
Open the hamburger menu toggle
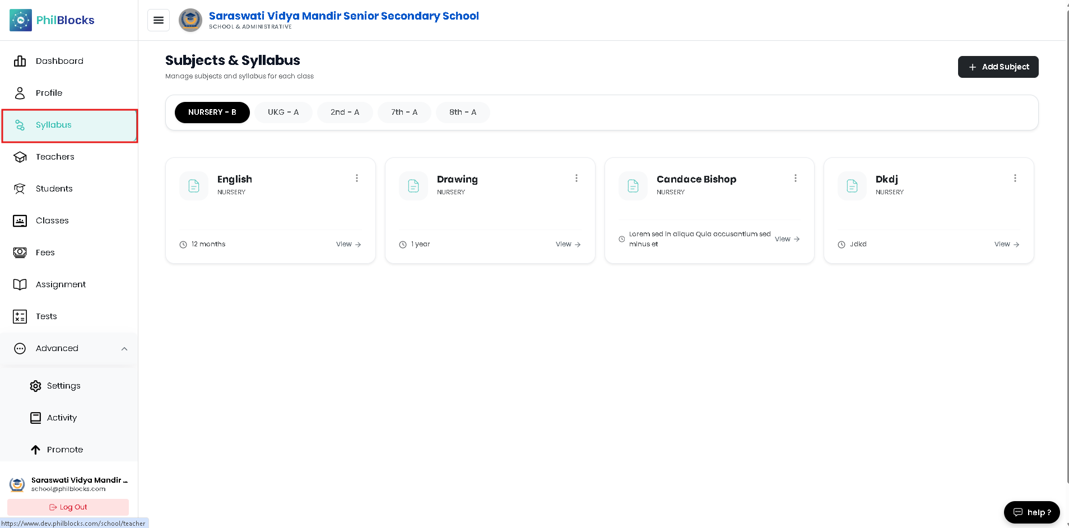[x=159, y=20]
